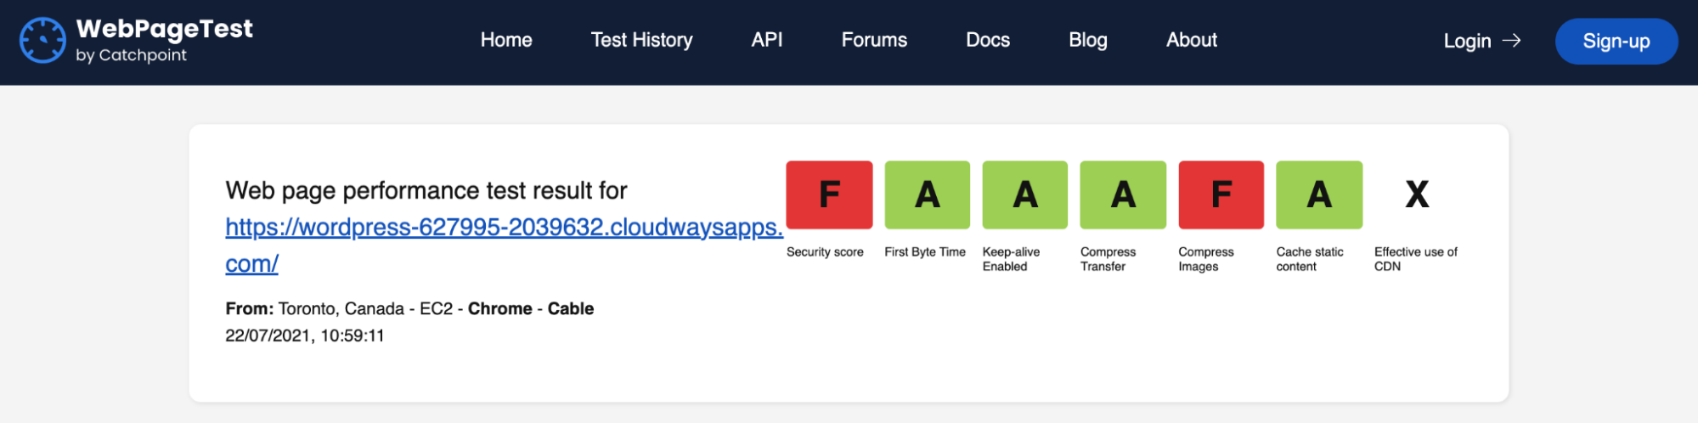Visit the Forums navigation link
Screen dimensions: 1698x423
[874, 40]
